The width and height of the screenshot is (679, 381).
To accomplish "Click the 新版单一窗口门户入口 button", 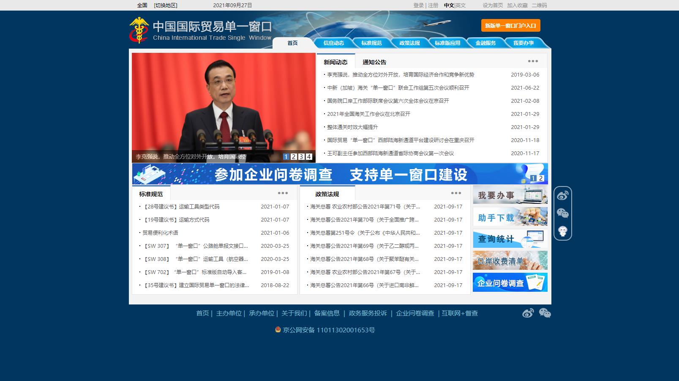I will point(511,26).
